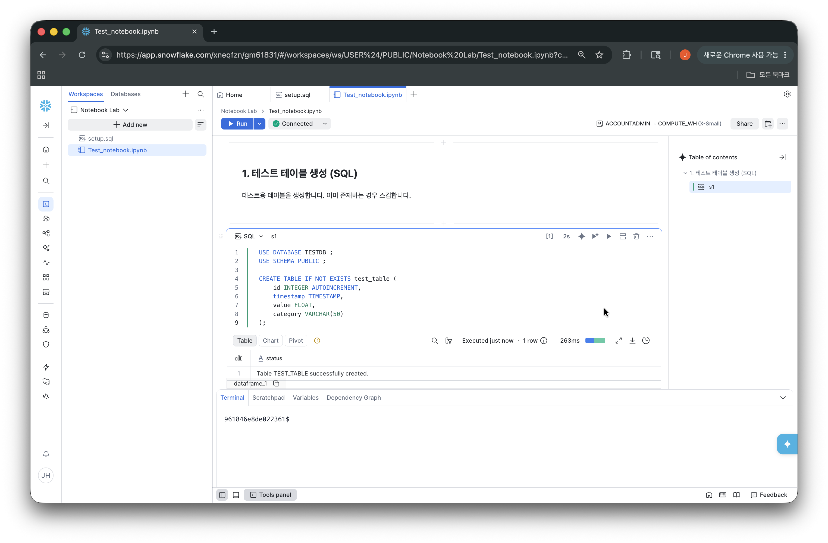Open Search from the left sidebar

[x=46, y=181]
